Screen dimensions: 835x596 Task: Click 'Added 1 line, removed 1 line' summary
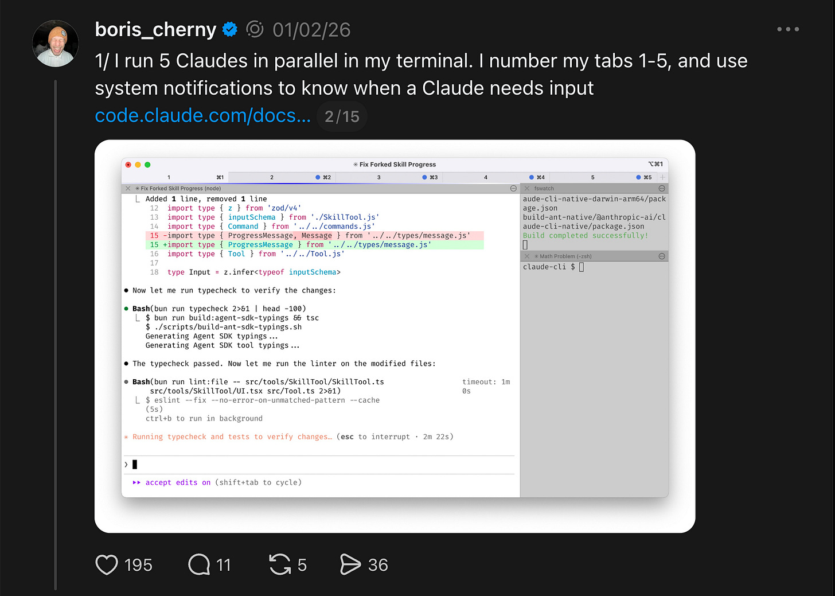[206, 199]
